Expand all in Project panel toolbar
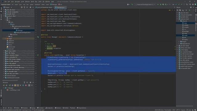This screenshot has height=111, width=197. pyautogui.click(x=24, y=7)
